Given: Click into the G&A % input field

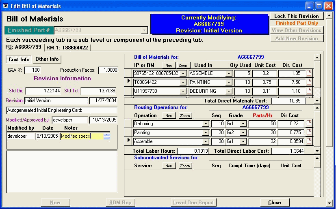Looking at the screenshot, I should (x=32, y=70).
